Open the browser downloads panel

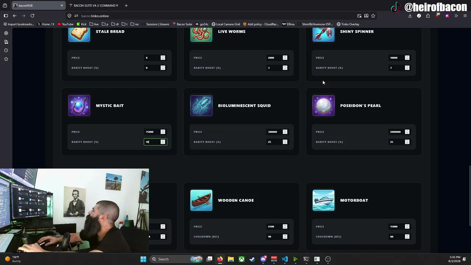coord(410,16)
